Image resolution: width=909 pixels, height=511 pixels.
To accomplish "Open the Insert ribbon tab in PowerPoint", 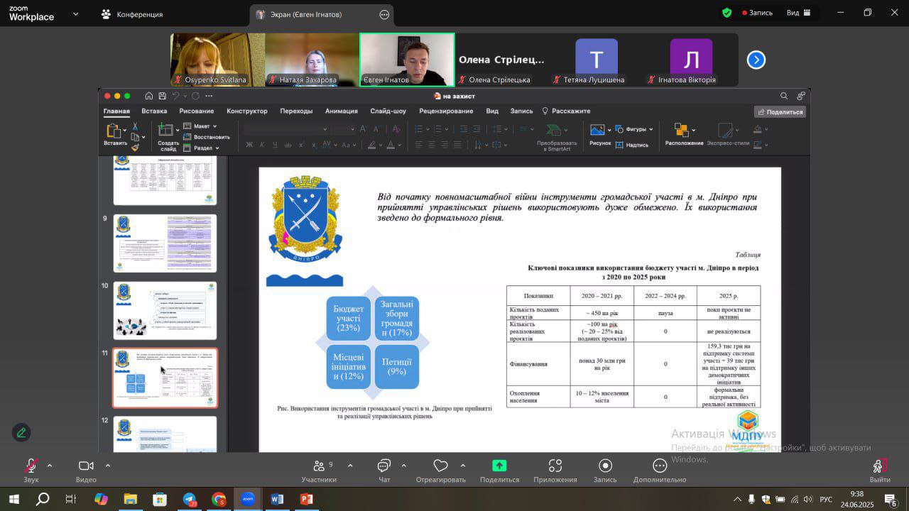I will (x=154, y=111).
